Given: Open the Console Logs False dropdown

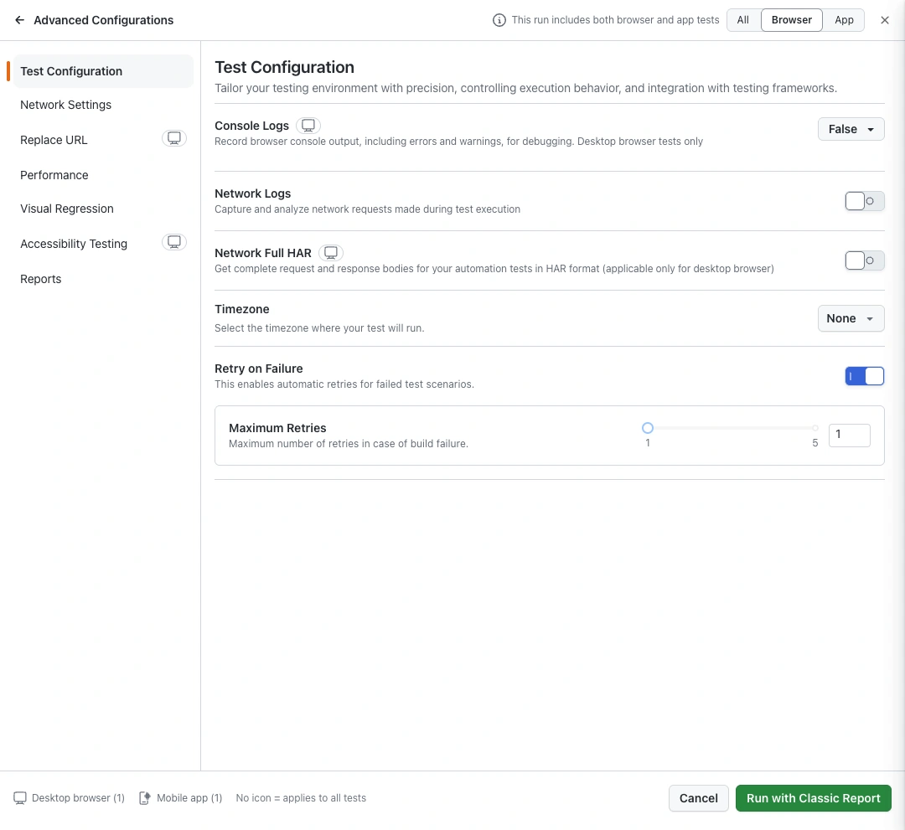Looking at the screenshot, I should (x=851, y=129).
